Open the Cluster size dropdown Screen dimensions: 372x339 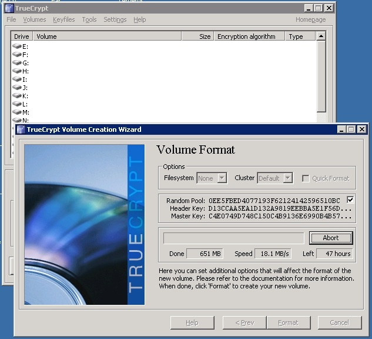(274, 178)
